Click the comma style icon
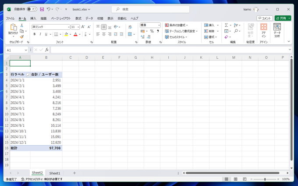Viewport: 298px width, 186px height. (x=158, y=31)
